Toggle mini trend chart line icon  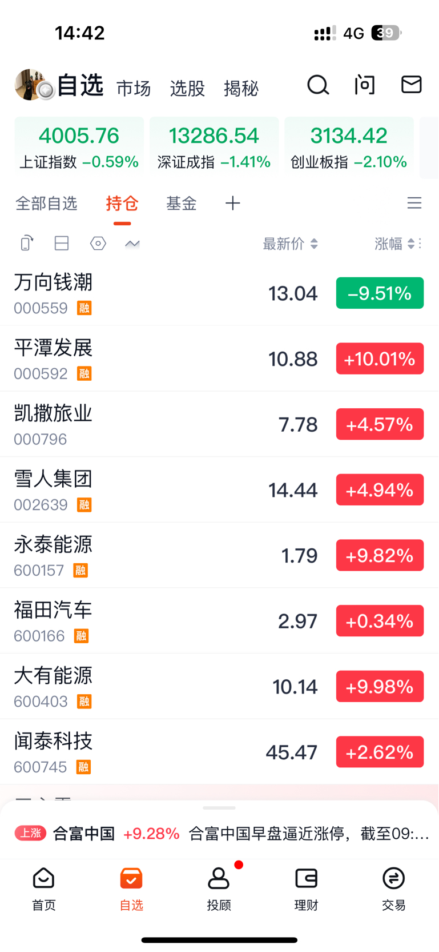coord(132,244)
